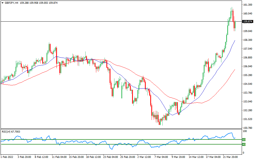Viewport: 254px width, 160px height.
Task: Toggle selection of the upper RSI level line
Action: [107, 139]
